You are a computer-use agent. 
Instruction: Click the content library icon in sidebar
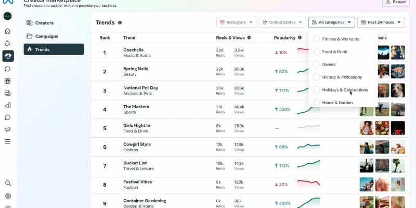click(x=8, y=93)
